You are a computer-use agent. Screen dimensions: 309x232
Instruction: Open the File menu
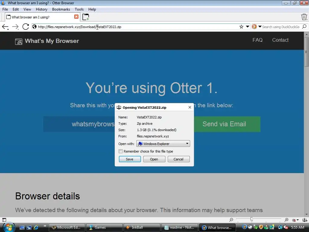coord(5,9)
